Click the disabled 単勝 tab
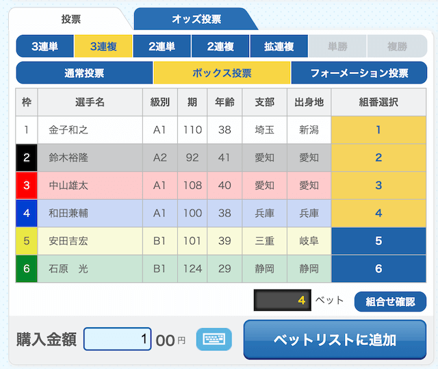The image size is (438, 369). [337, 46]
